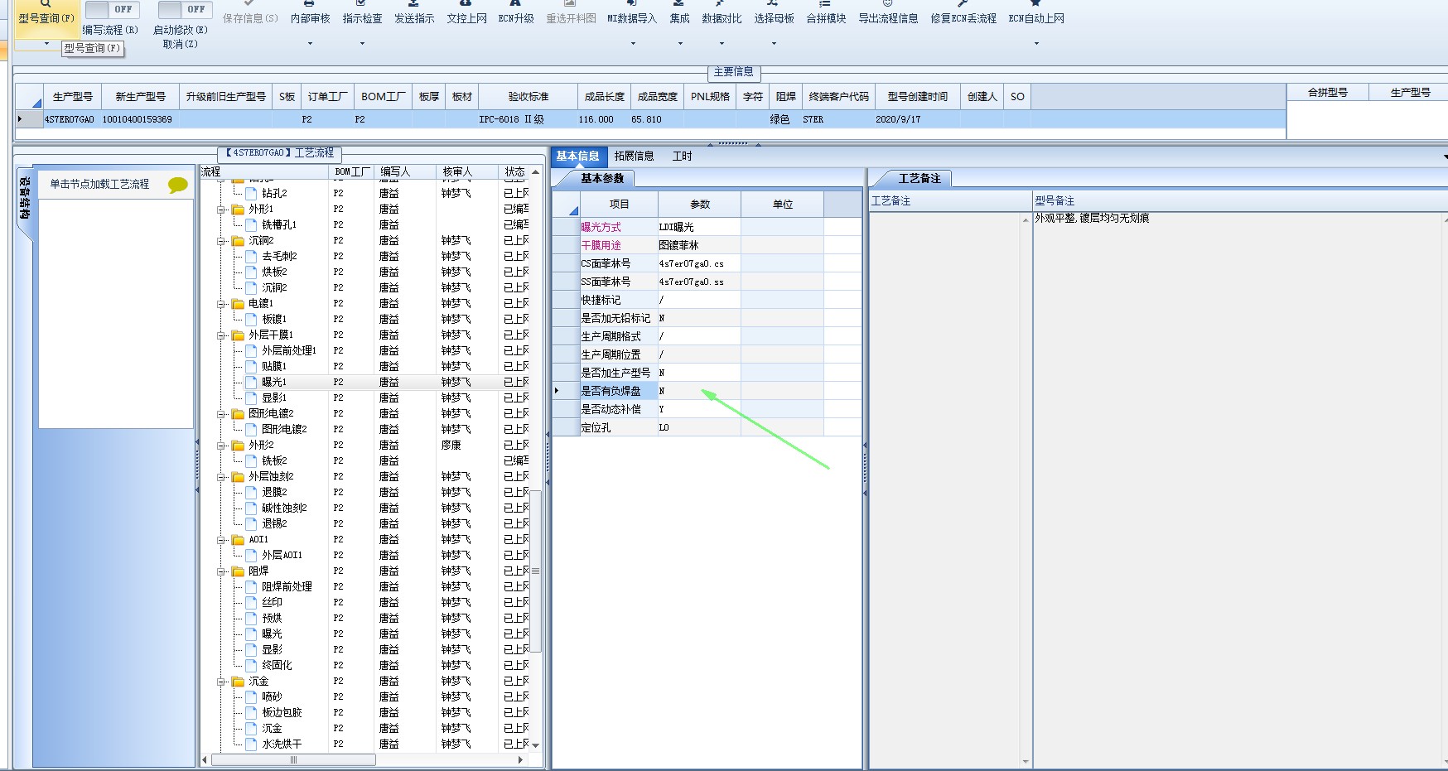The width and height of the screenshot is (1448, 771).
Task: Open the dropdown arrow under 指示检查
Action: (x=362, y=43)
